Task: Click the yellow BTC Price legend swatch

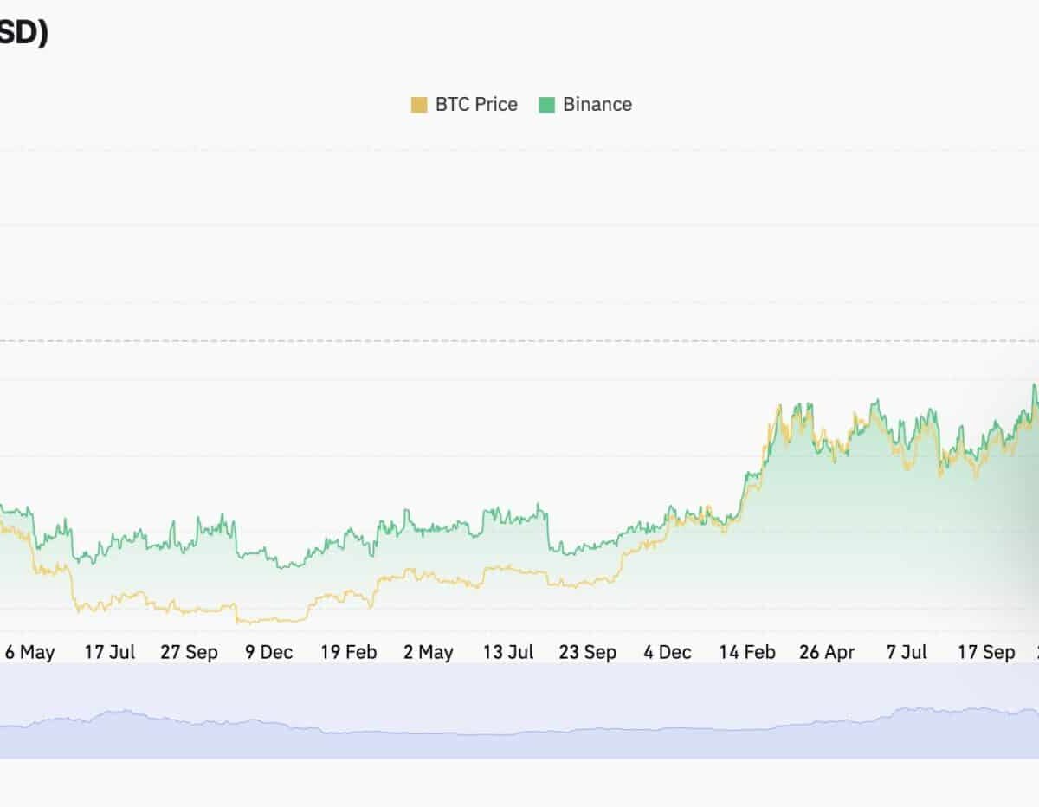Action: [419, 106]
